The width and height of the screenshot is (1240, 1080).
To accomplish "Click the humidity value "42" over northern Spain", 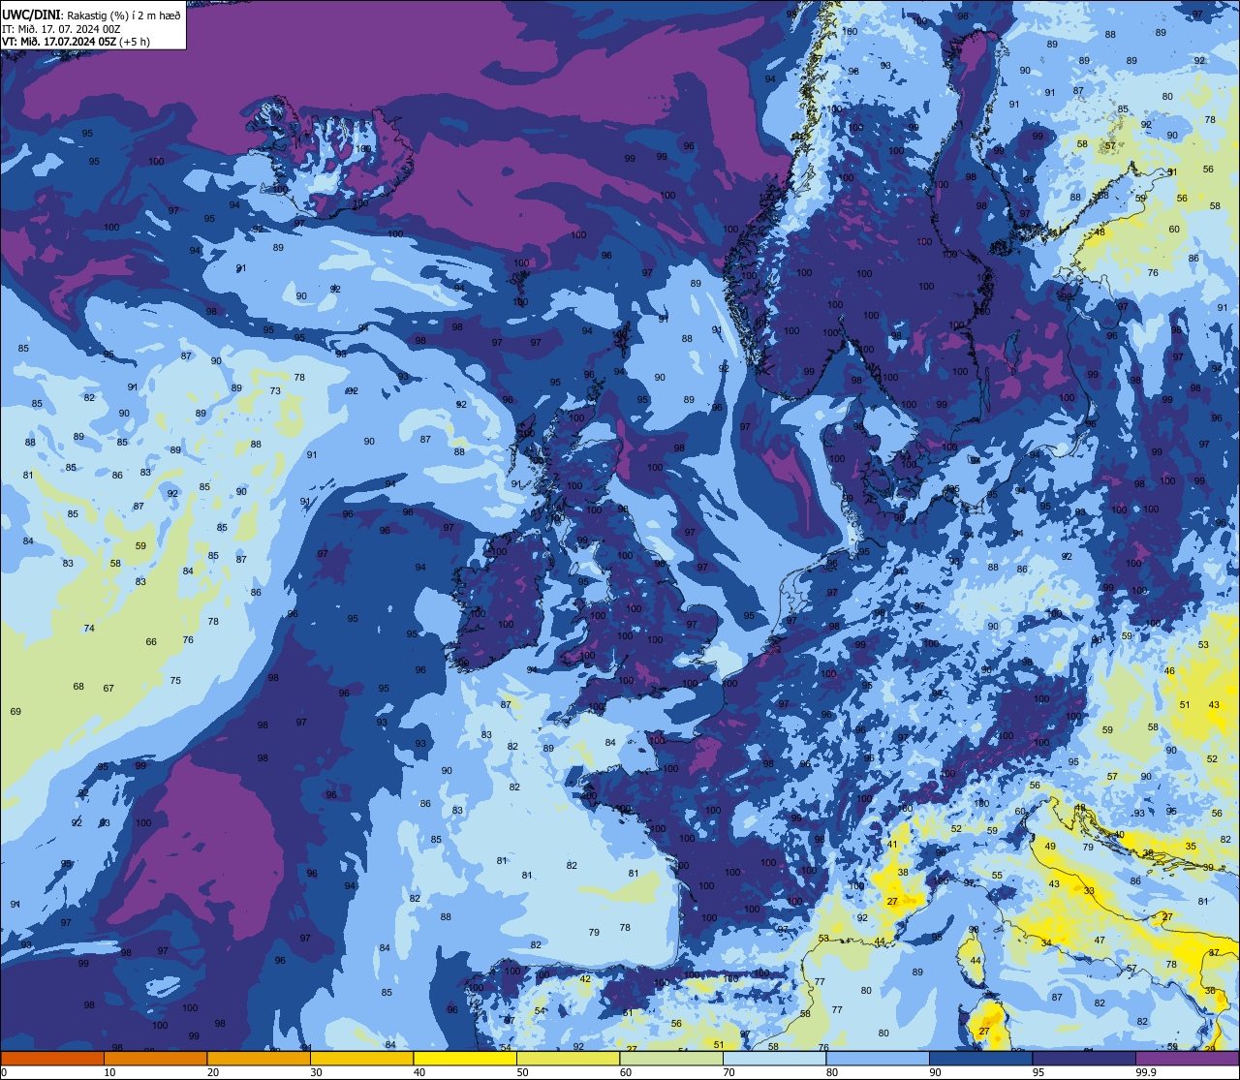I will tap(585, 979).
